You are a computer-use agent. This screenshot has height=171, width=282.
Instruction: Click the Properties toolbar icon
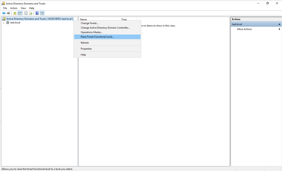tap(26, 13)
